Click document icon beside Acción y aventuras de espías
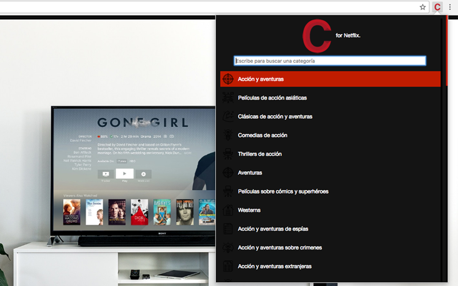 coord(228,229)
